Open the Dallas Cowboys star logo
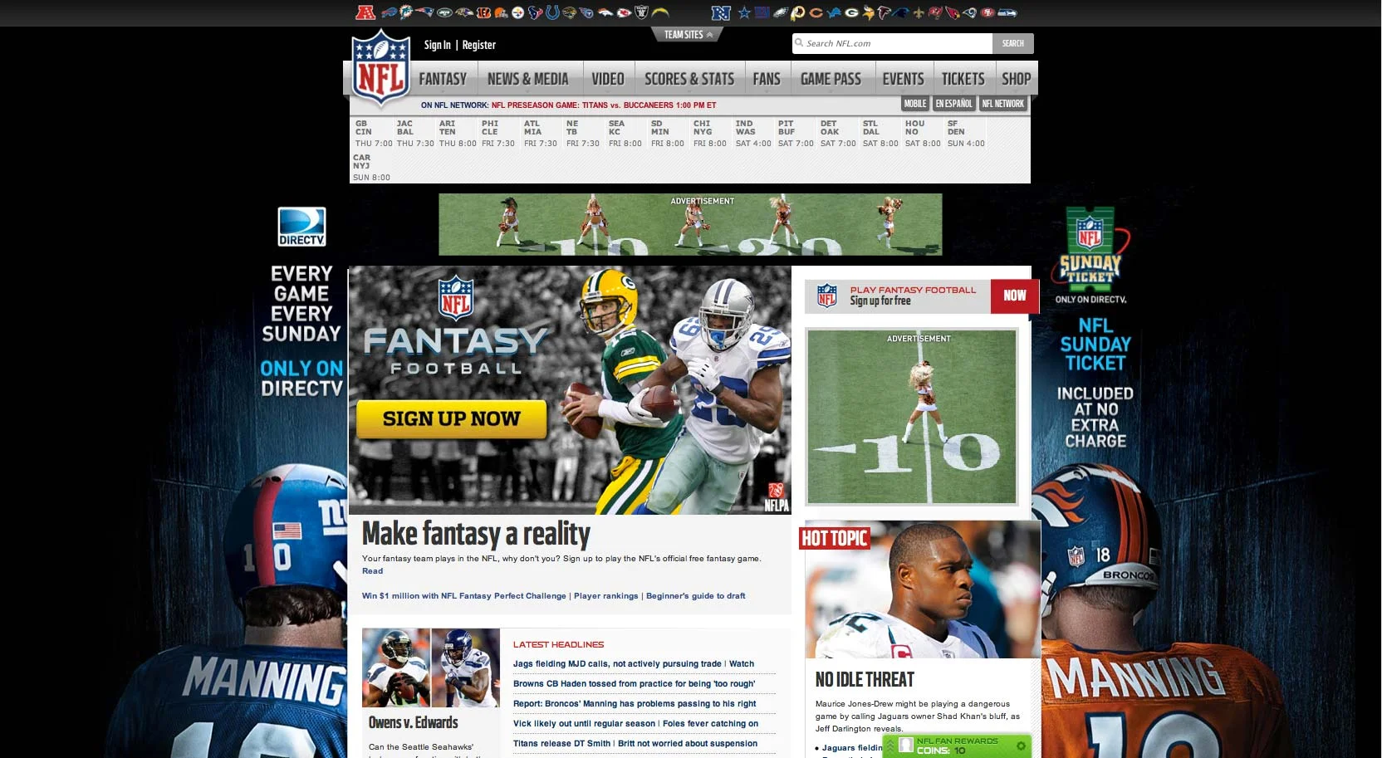The image size is (1382, 758). point(744,12)
